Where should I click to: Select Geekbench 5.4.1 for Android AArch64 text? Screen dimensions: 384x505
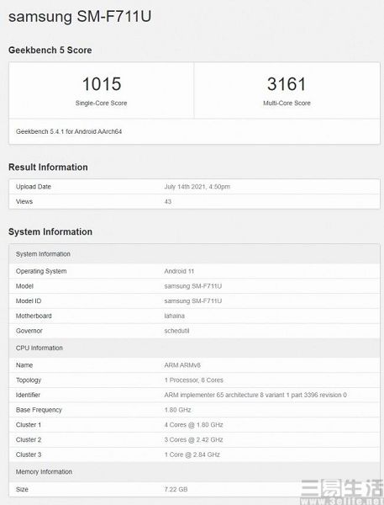click(69, 131)
